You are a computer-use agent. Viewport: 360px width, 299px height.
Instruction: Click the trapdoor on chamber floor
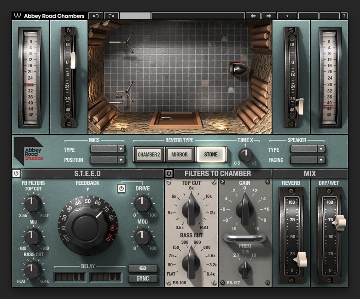[176, 119]
